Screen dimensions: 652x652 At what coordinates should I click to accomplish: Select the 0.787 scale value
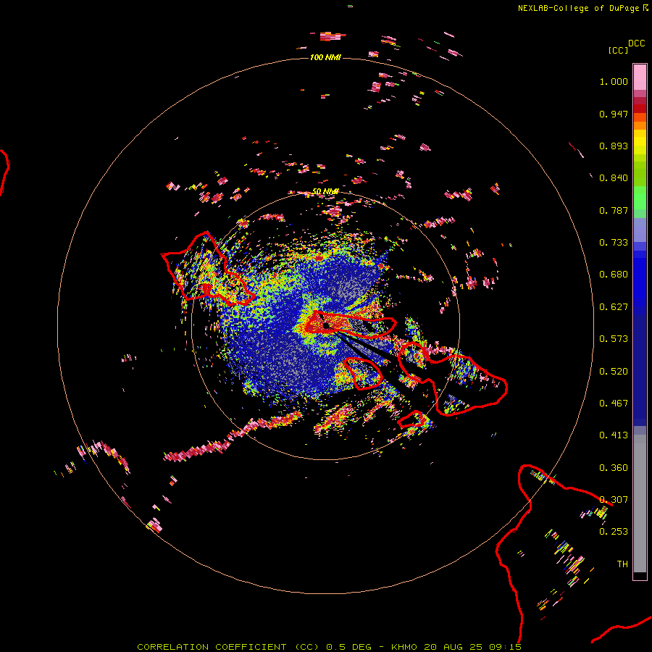pos(614,210)
